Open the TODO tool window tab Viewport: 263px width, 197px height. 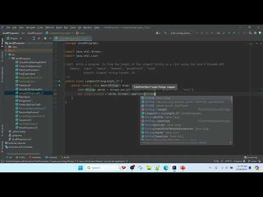[x=20, y=157]
